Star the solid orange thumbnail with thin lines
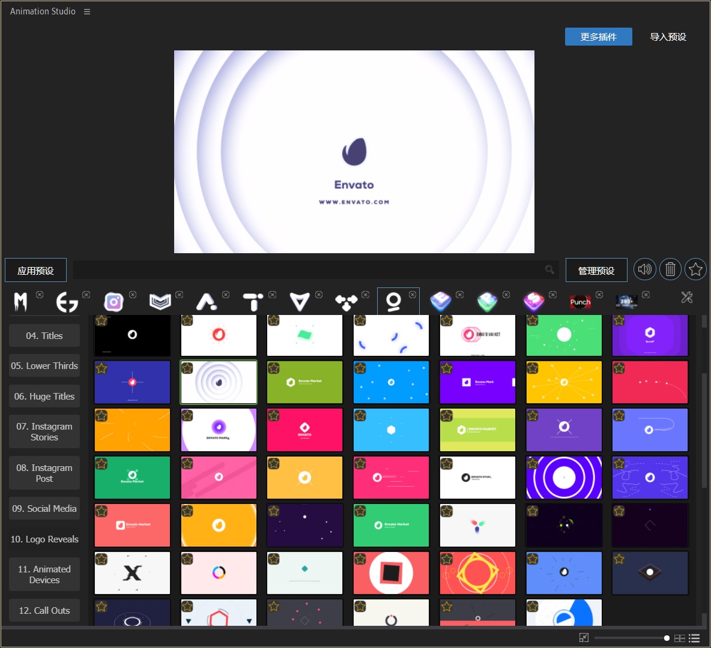The image size is (711, 648). [x=101, y=416]
